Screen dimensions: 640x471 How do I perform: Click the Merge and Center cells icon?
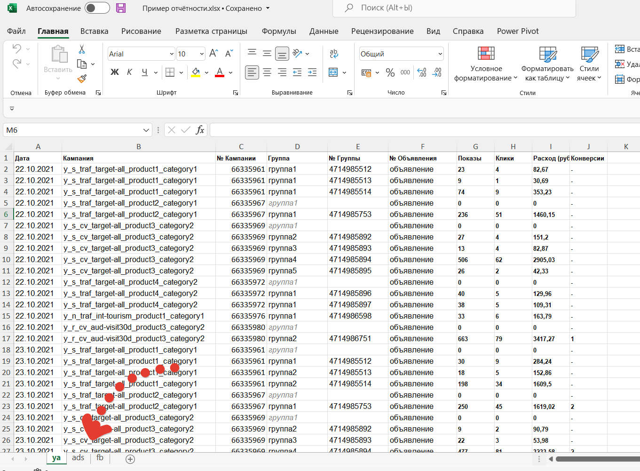pos(333,72)
